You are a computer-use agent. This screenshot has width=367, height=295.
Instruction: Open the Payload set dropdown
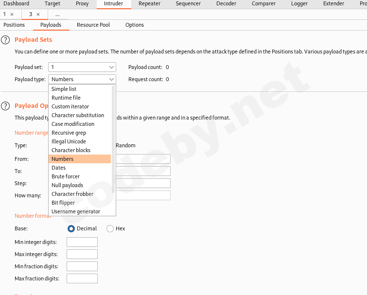[82, 67]
